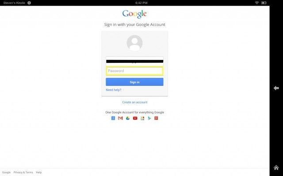Viewport: 283px width, 176px height.
Task: Open the Help footer link
Action: click(39, 172)
